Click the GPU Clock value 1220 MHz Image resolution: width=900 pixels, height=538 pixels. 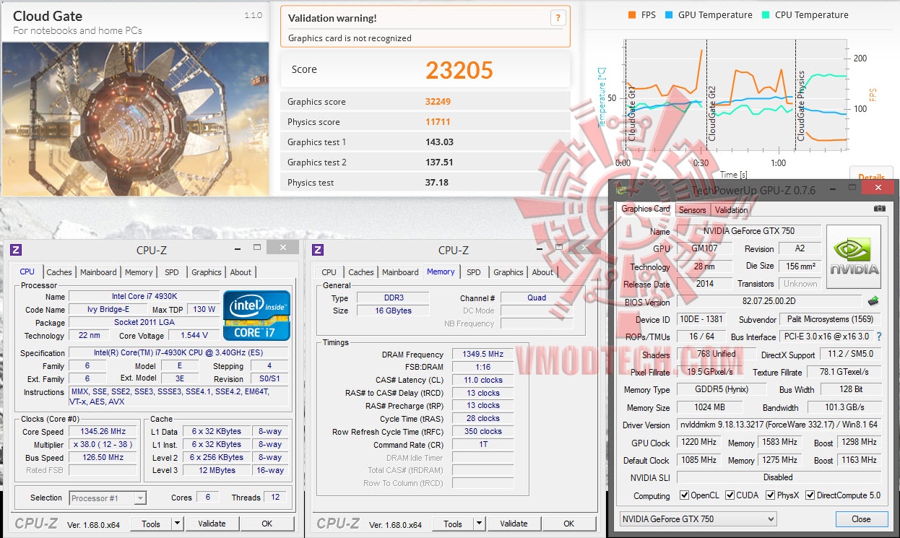pos(698,442)
